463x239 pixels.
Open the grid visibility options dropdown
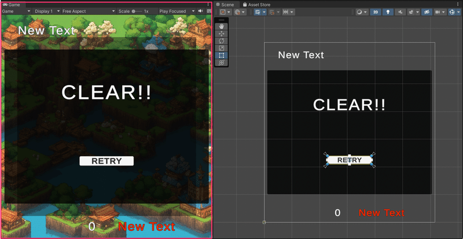point(264,12)
